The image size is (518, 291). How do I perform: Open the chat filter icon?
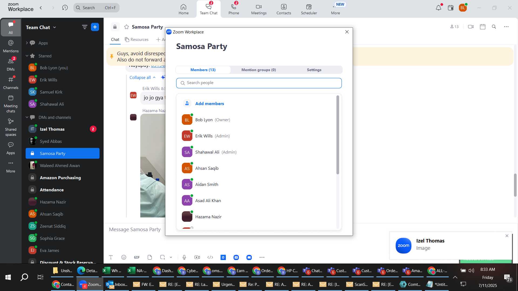pyautogui.click(x=84, y=27)
